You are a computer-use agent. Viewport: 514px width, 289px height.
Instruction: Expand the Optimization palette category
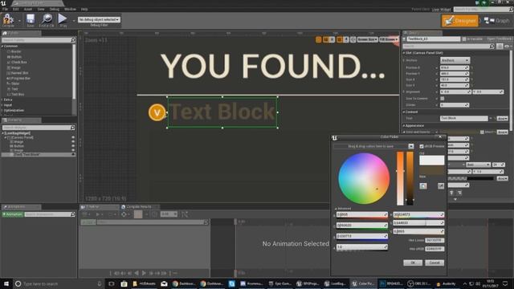click(x=2, y=111)
